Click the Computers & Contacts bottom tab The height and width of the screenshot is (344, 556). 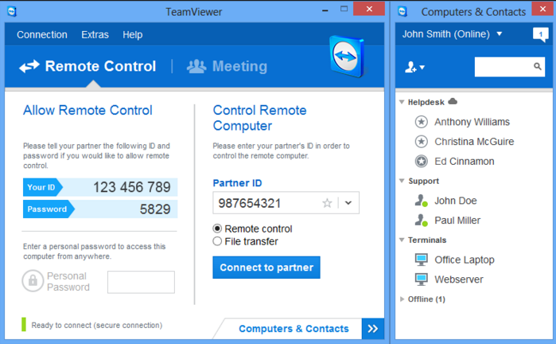click(294, 329)
